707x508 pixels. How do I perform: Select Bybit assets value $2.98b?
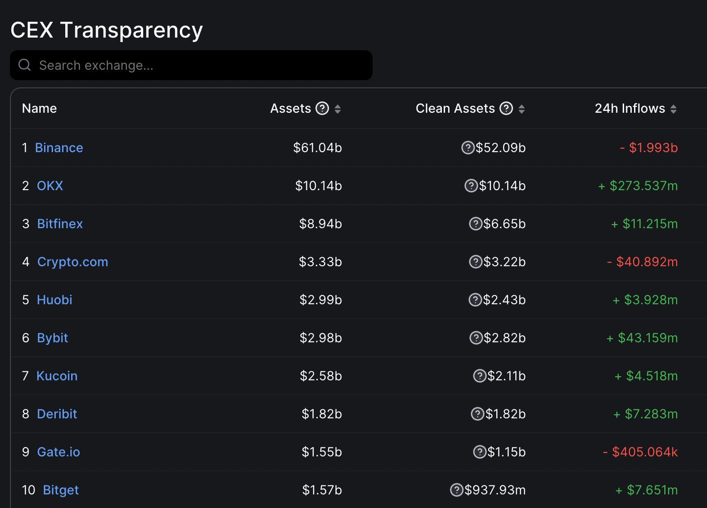click(321, 338)
